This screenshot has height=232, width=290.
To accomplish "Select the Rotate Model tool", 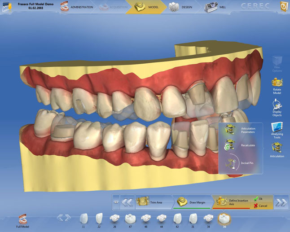I will (x=277, y=86).
